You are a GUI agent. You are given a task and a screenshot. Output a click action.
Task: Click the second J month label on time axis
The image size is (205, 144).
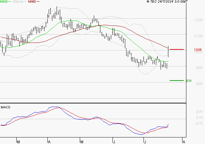[x=145, y=142]
